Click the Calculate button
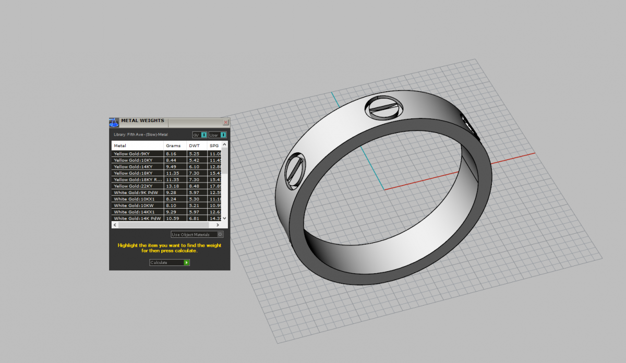The width and height of the screenshot is (626, 363). [x=170, y=262]
